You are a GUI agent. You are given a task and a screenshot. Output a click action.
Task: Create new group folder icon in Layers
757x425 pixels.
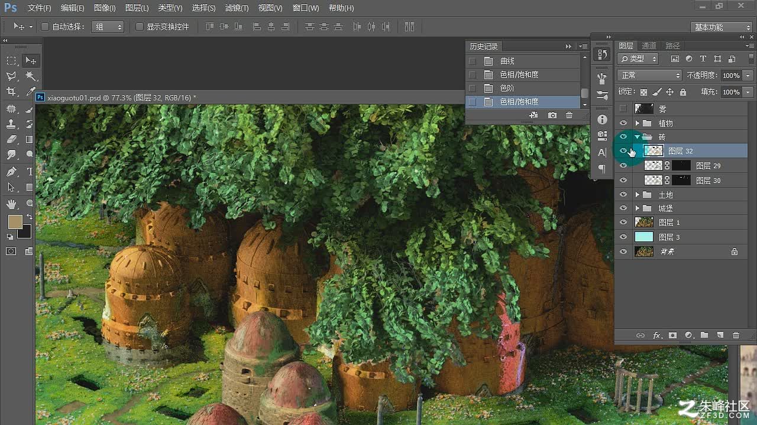point(704,335)
